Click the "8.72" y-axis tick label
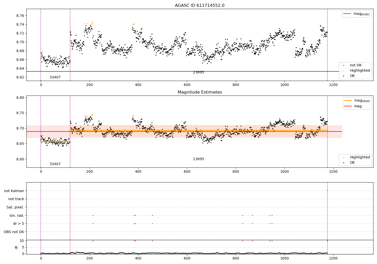Viewport: 377px width, 264px height. click(x=20, y=33)
